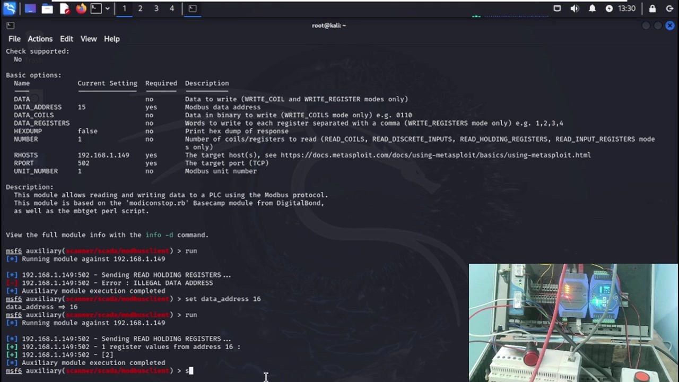Launch the text editor from the panel
This screenshot has width=679, height=382.
[x=64, y=8]
